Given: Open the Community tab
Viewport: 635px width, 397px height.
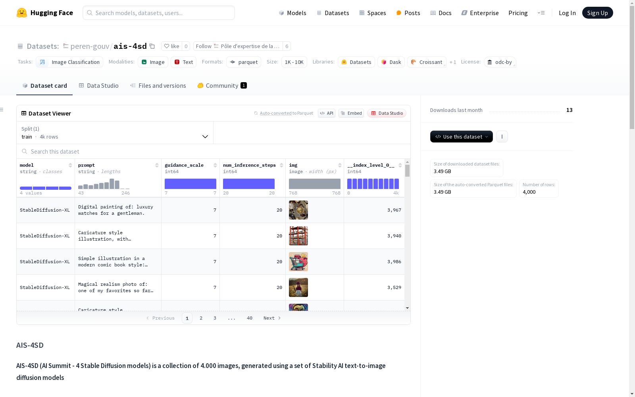Looking at the screenshot, I should pyautogui.click(x=222, y=86).
